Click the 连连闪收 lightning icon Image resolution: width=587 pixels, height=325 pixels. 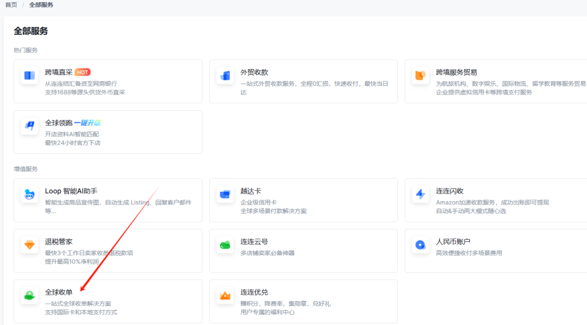click(420, 195)
